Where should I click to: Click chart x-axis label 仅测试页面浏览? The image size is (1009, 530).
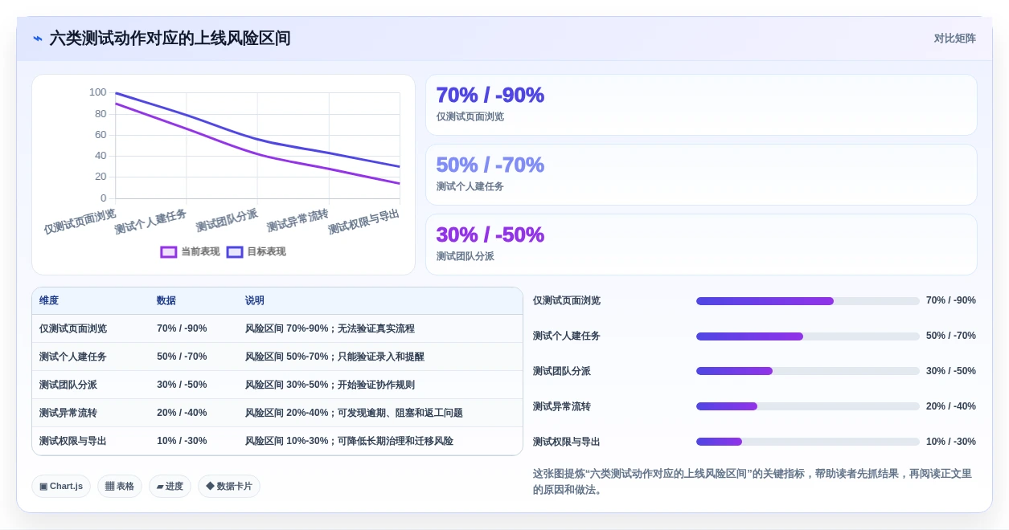coord(80,222)
